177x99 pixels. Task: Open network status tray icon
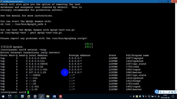pyautogui.click(x=149, y=97)
